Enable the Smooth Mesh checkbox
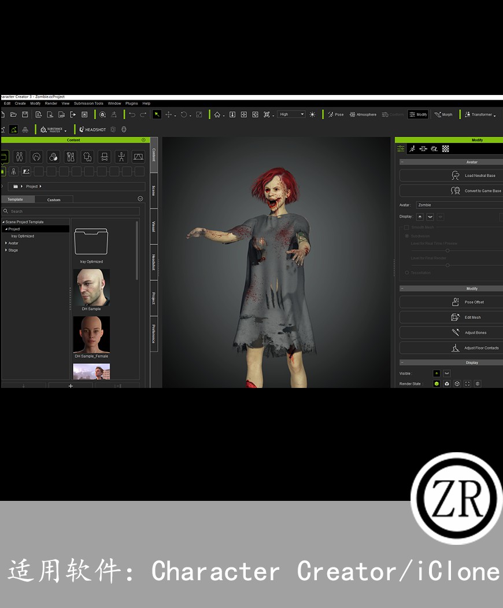This screenshot has height=608, width=503. pos(406,228)
